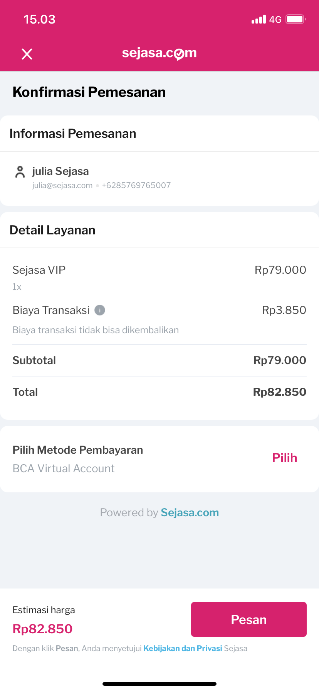The height and width of the screenshot is (692, 319).
Task: Tap the battery icon in status bar
Action: click(x=295, y=19)
